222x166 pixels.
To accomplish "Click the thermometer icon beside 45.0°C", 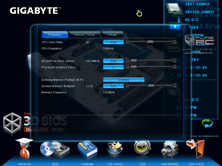I will [179, 20].
